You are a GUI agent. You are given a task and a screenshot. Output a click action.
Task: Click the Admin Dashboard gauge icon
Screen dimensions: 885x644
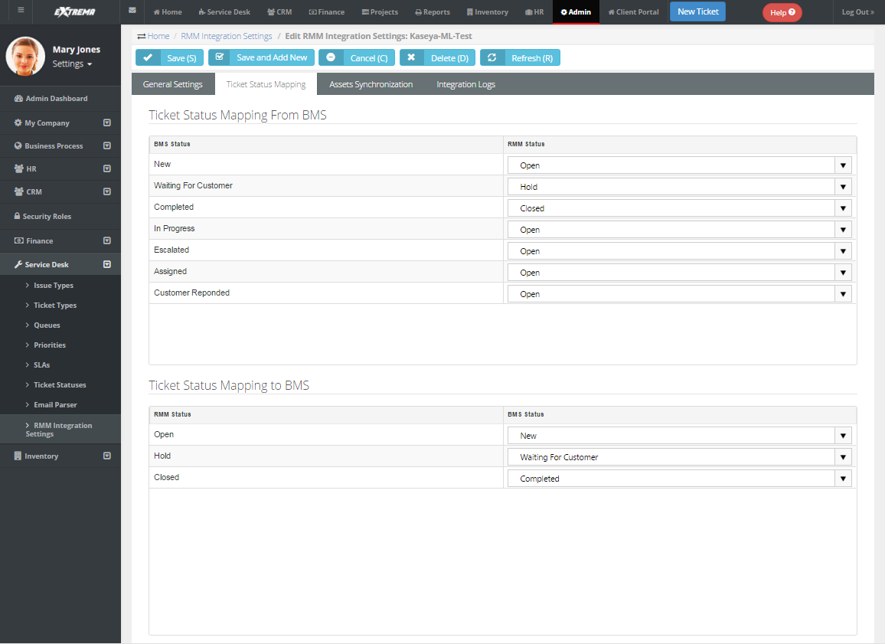pyautogui.click(x=18, y=98)
